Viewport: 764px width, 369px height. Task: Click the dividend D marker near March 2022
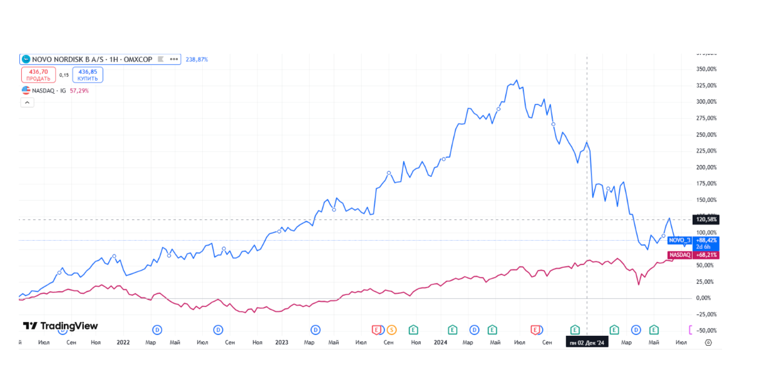click(x=157, y=330)
